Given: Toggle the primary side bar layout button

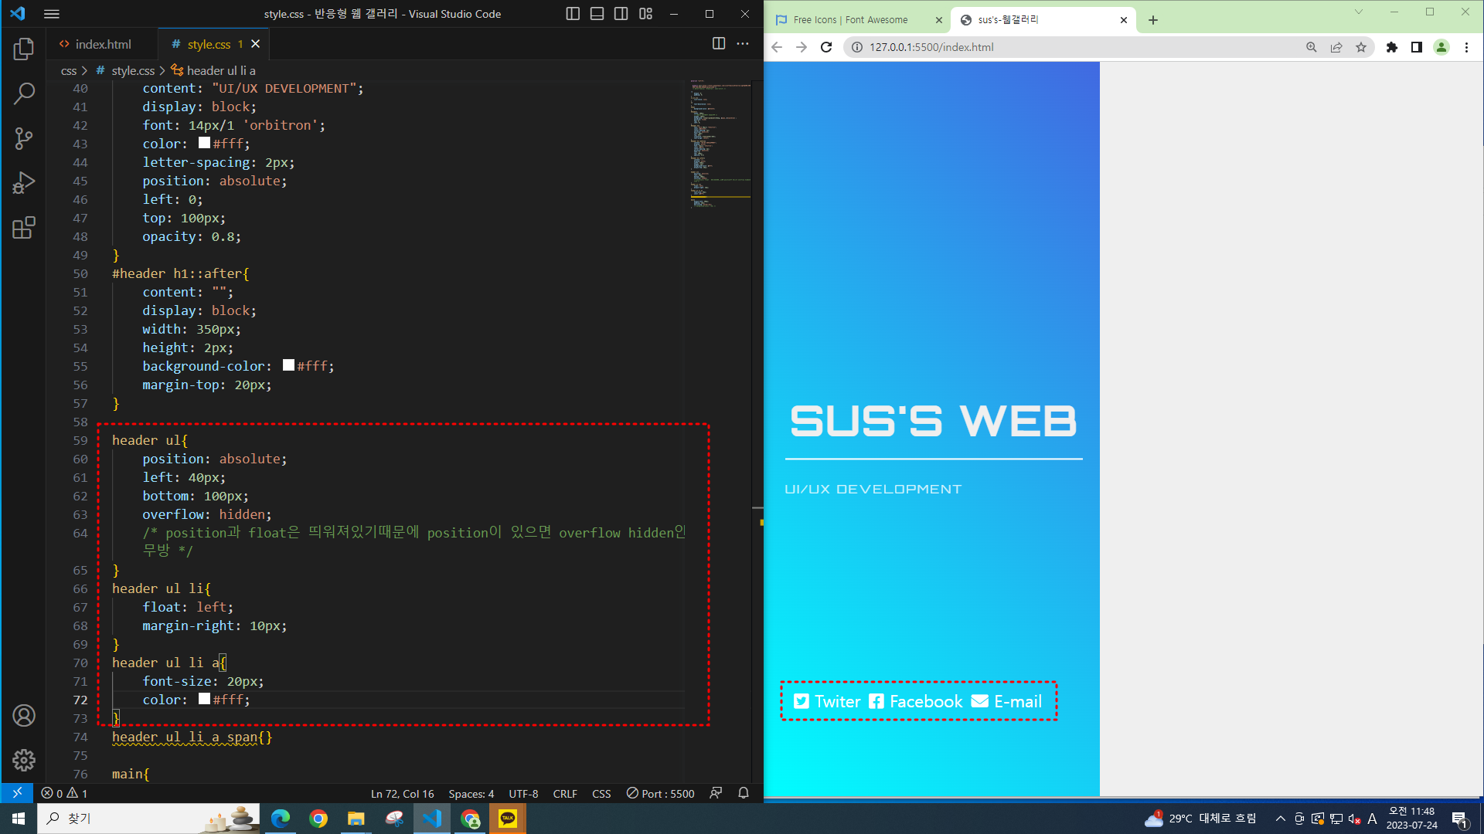Looking at the screenshot, I should point(573,14).
